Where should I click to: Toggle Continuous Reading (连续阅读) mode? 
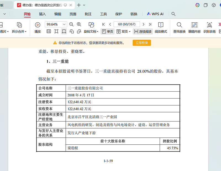click(x=143, y=32)
